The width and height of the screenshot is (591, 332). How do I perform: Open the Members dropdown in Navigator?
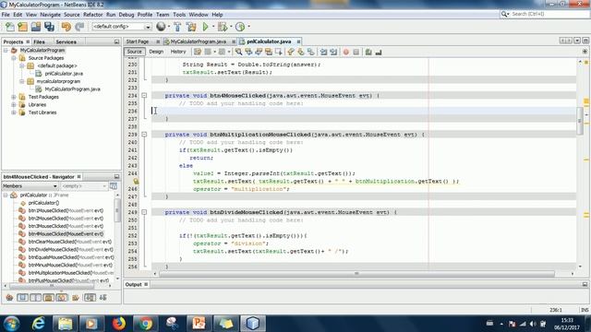click(55, 186)
